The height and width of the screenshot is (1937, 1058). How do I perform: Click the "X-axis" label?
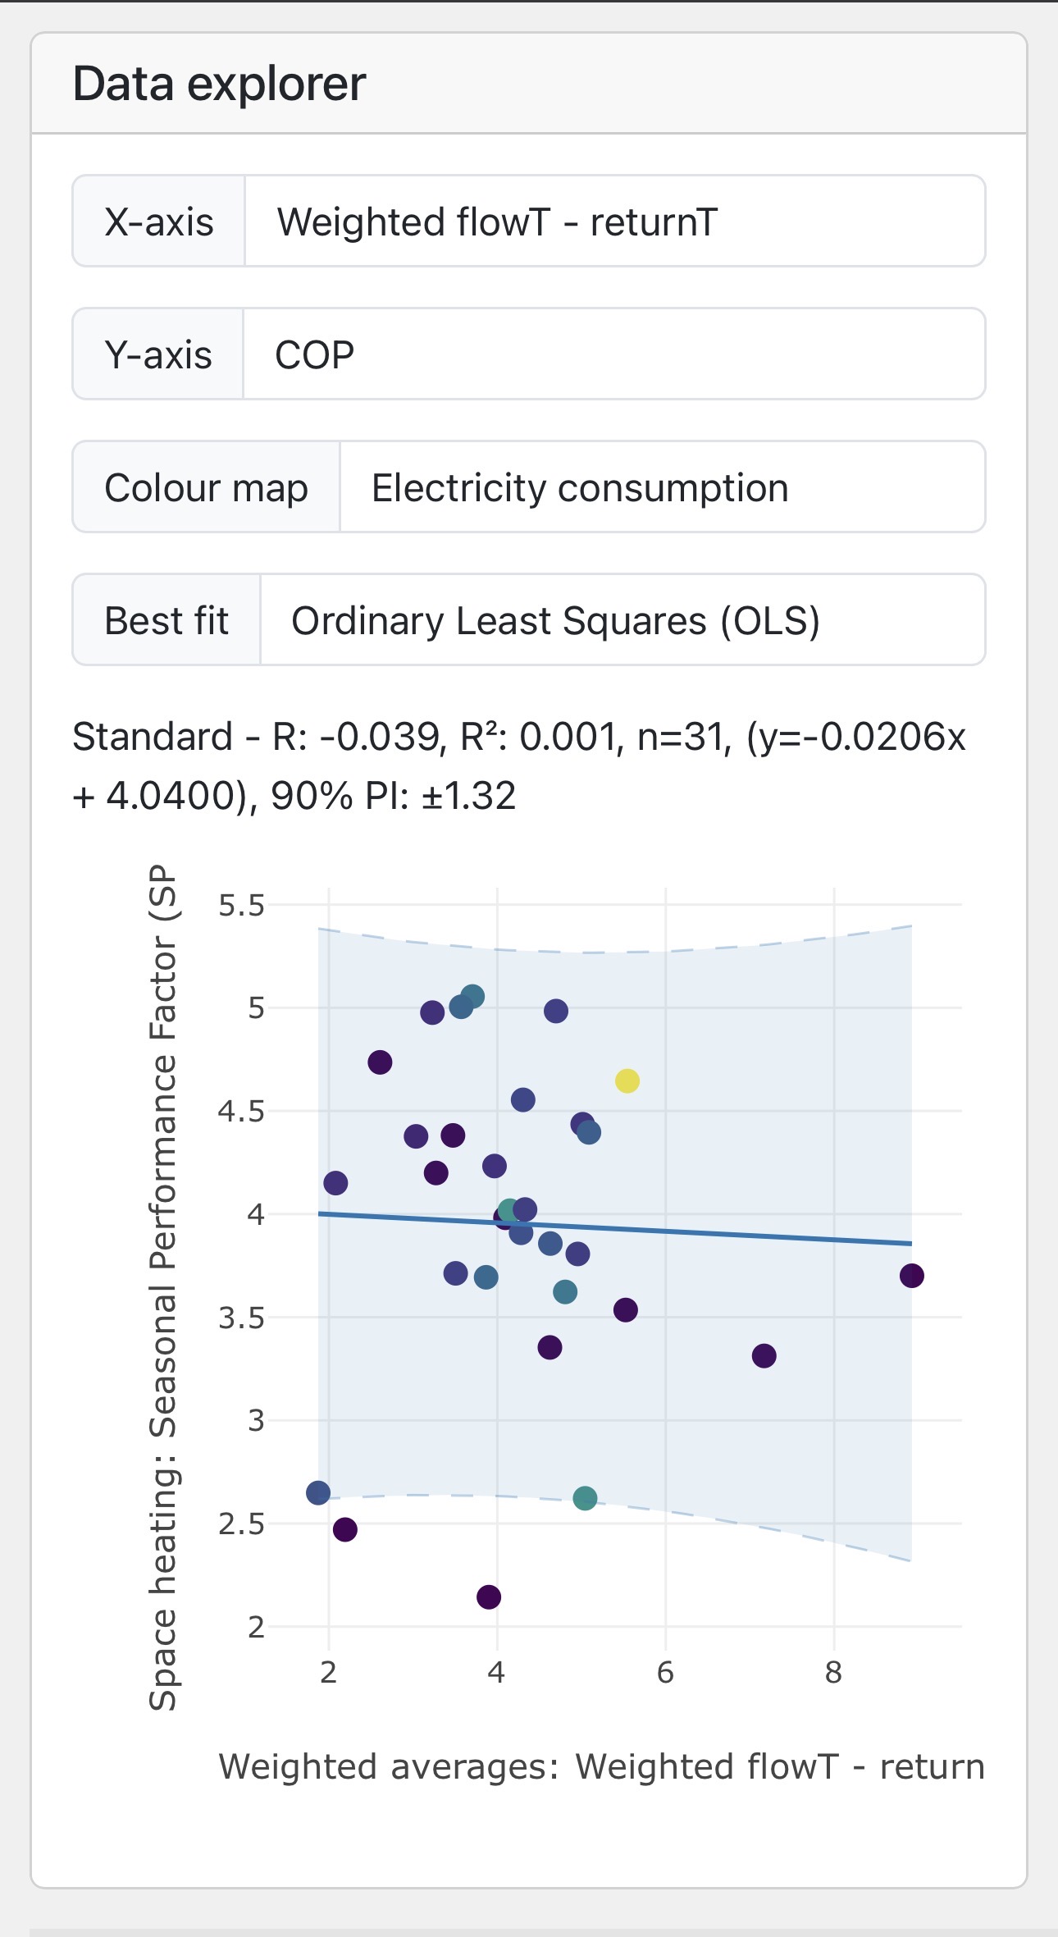pos(159,222)
